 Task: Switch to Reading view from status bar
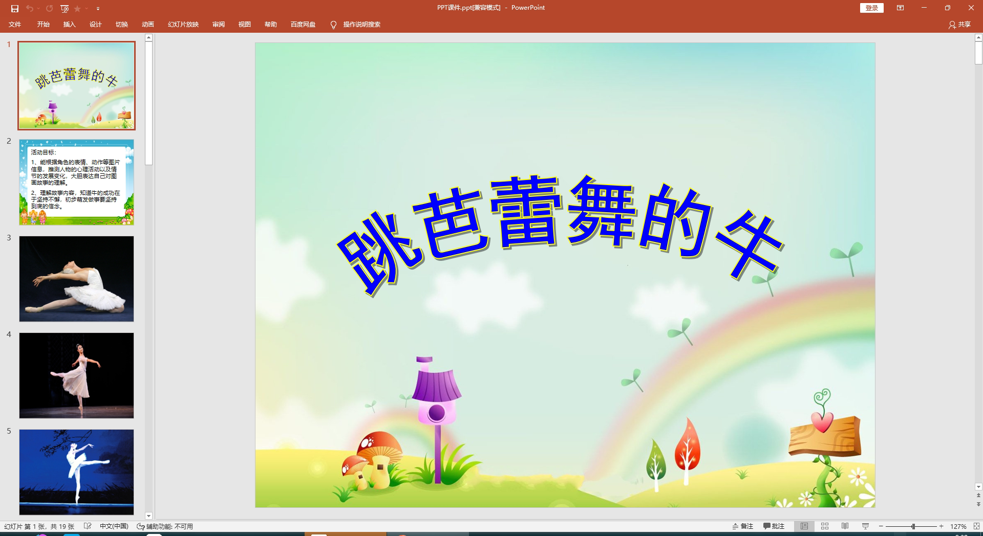pyautogui.click(x=845, y=526)
